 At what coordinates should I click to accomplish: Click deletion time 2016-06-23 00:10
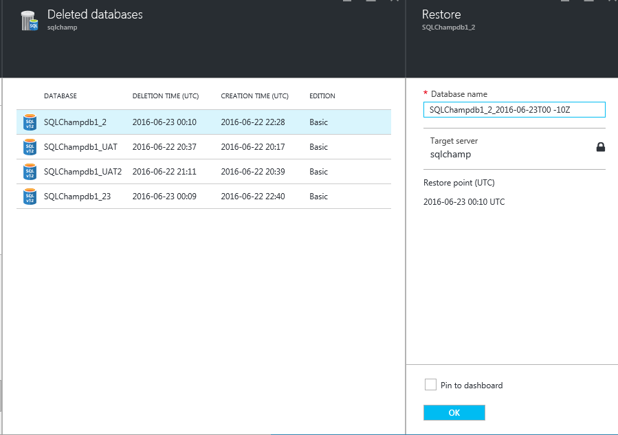pyautogui.click(x=164, y=122)
